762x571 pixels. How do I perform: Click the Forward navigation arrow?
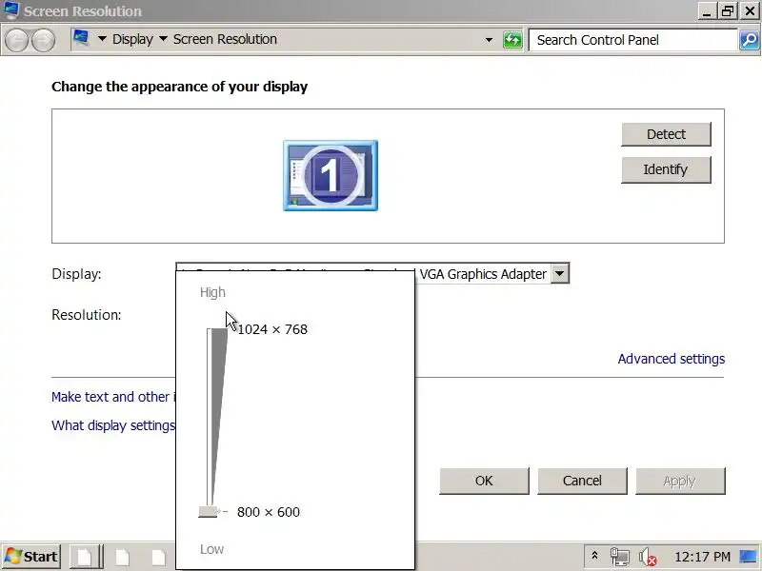43,40
